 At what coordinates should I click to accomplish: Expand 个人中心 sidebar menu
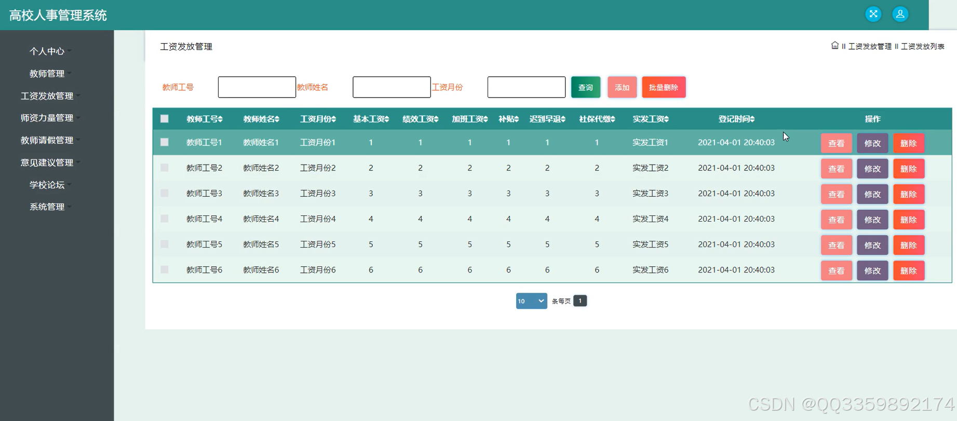pos(50,51)
